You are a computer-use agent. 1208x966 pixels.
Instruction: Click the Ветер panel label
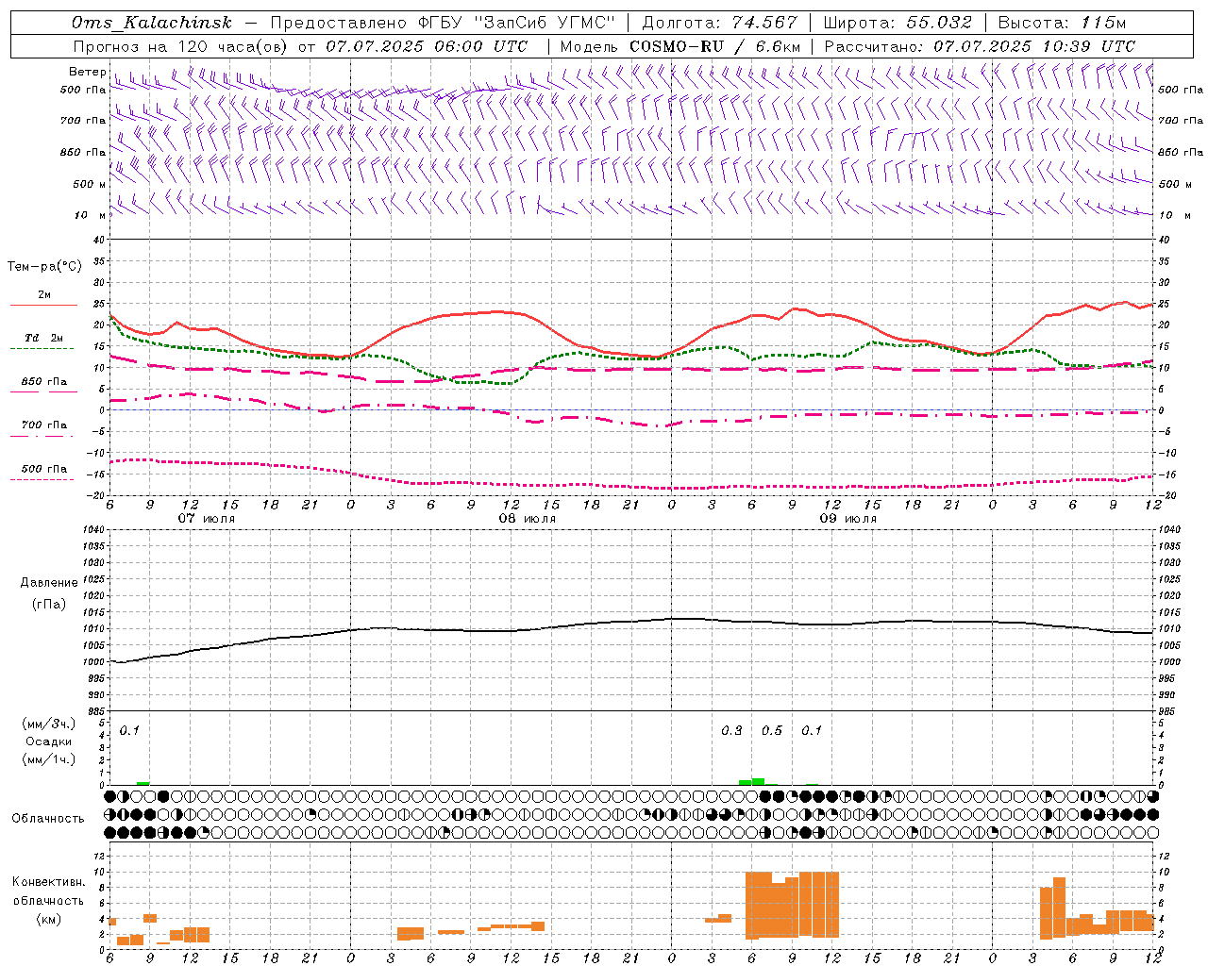[87, 72]
